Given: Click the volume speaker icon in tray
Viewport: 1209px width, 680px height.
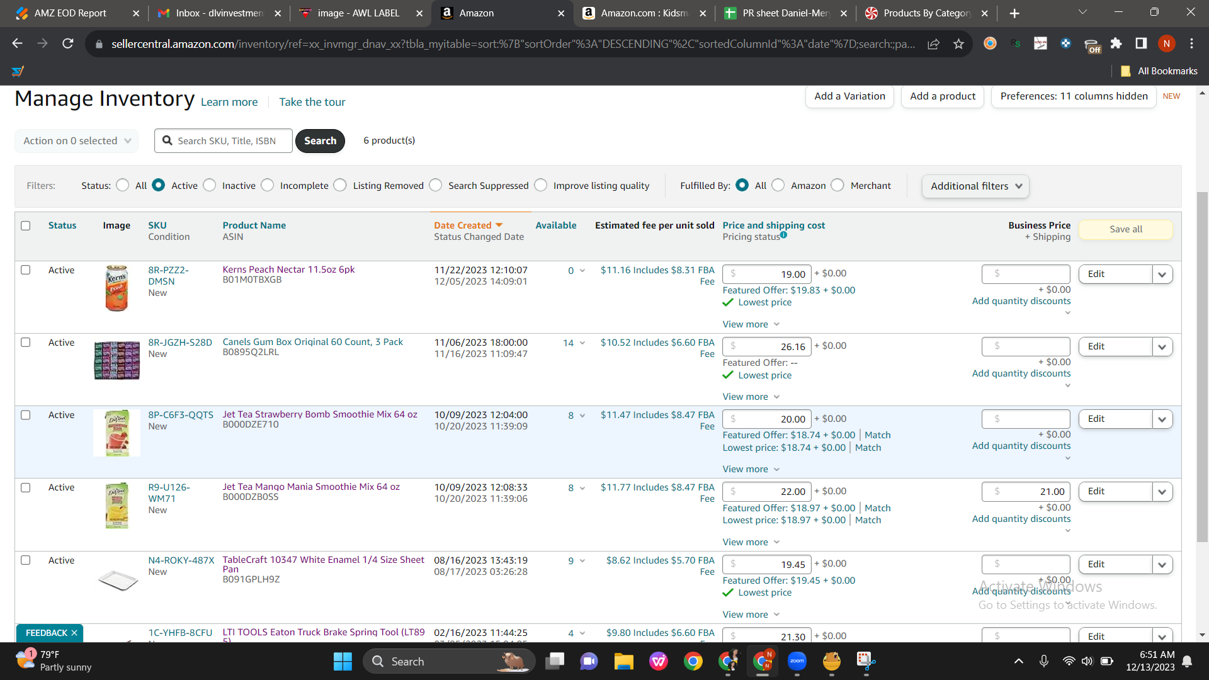Looking at the screenshot, I should point(1087,661).
